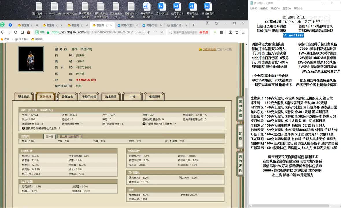Open the 外观道具 tab

(x=154, y=97)
